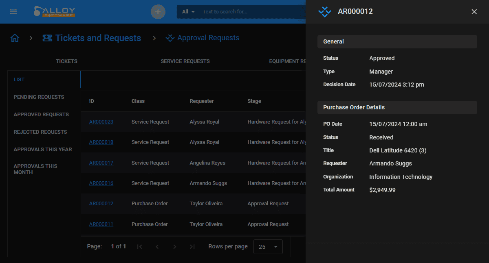Click the round plus create button
This screenshot has height=263, width=489.
(x=158, y=12)
